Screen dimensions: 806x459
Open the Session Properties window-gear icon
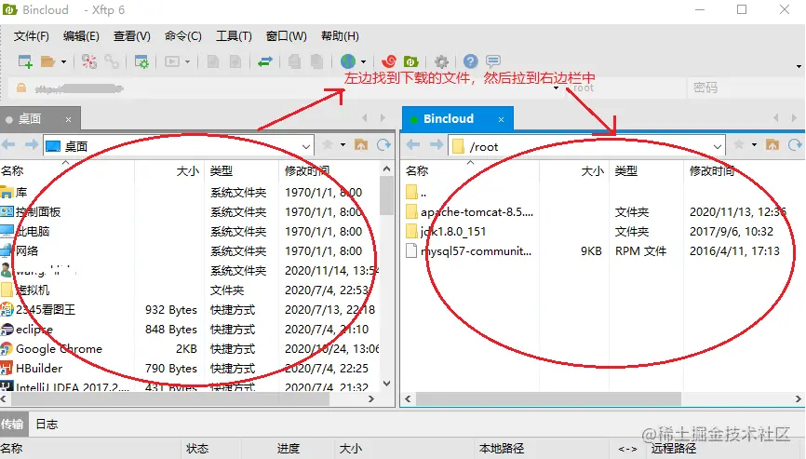pos(141,61)
